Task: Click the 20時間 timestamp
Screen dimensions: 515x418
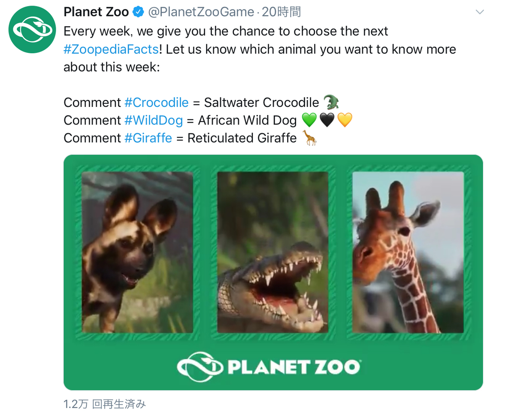Action: (282, 12)
